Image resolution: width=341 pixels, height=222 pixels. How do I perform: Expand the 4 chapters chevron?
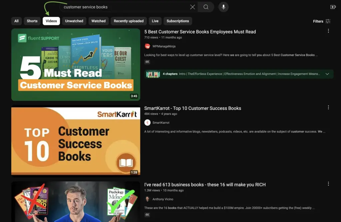tap(327, 74)
